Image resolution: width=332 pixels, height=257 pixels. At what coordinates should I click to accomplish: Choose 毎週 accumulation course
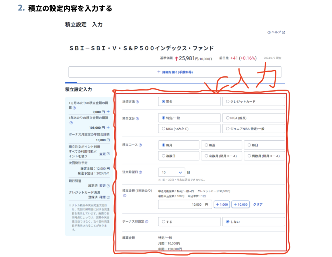221,145
